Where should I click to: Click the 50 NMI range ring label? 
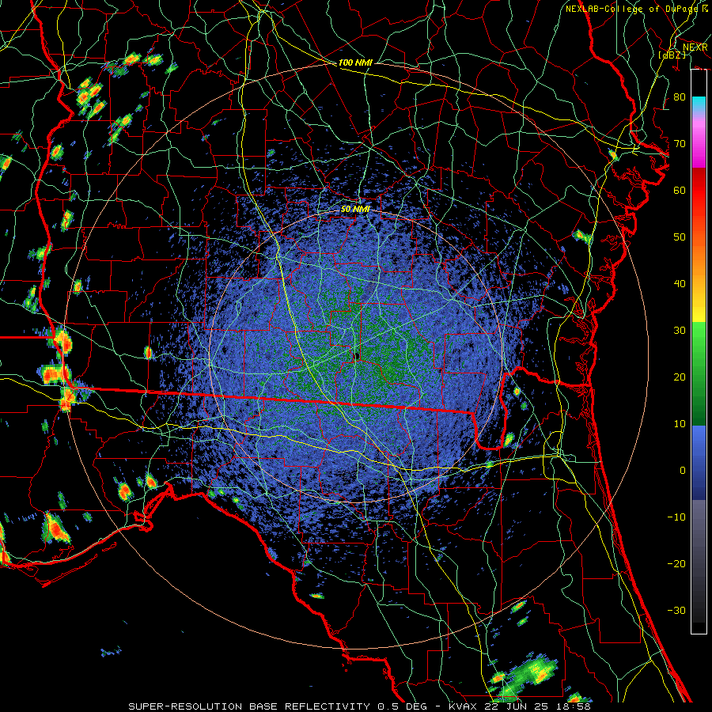pos(355,210)
